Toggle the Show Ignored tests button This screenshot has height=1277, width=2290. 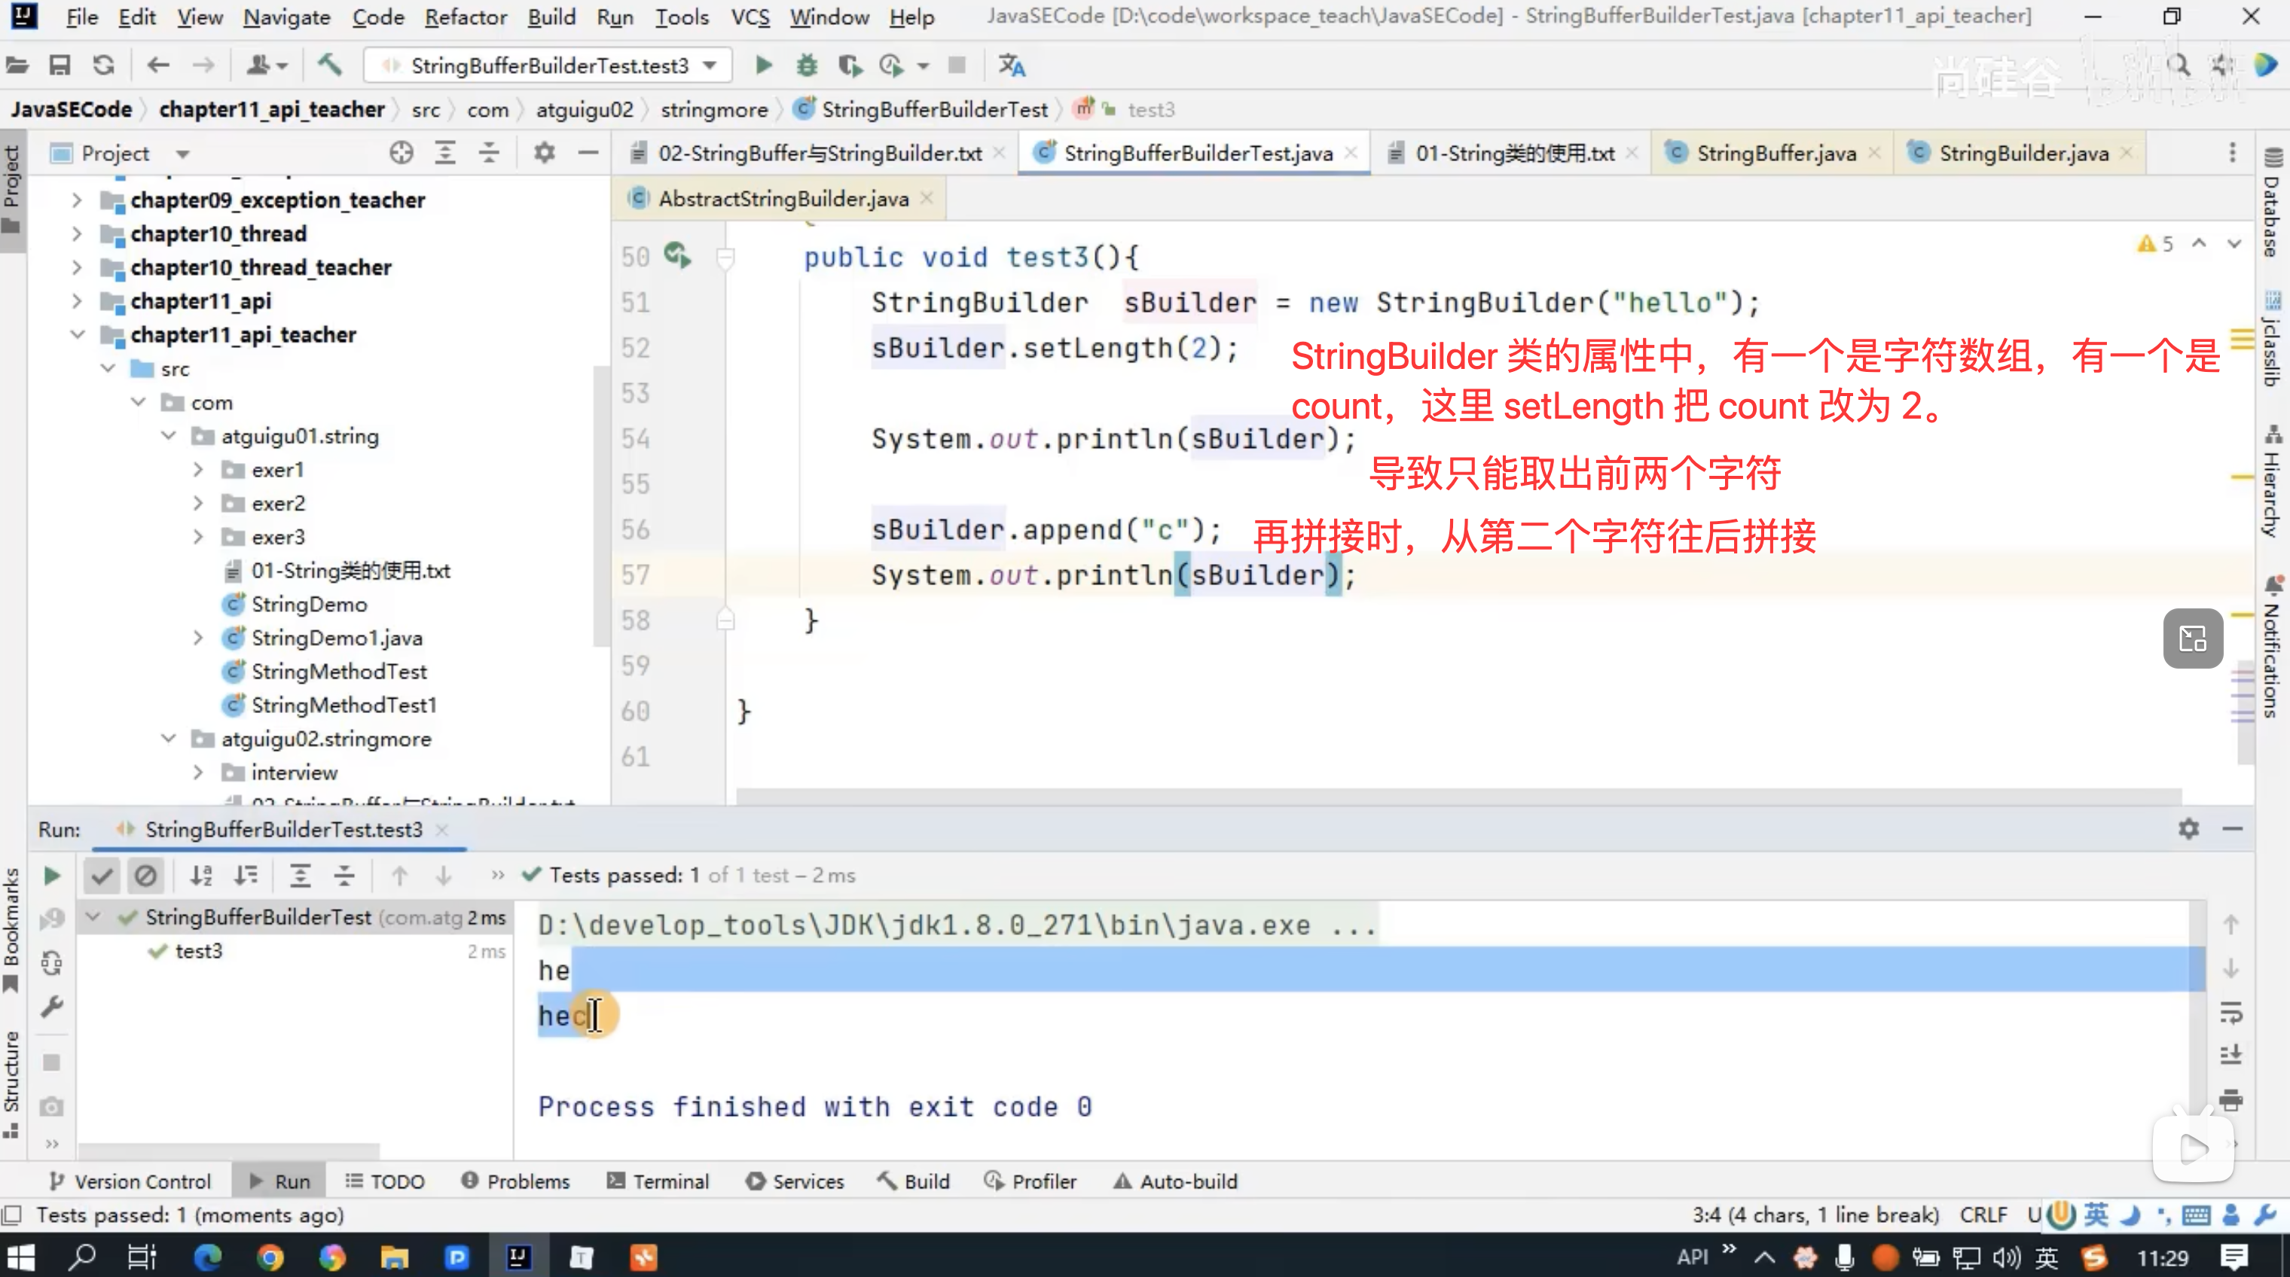coord(146,876)
